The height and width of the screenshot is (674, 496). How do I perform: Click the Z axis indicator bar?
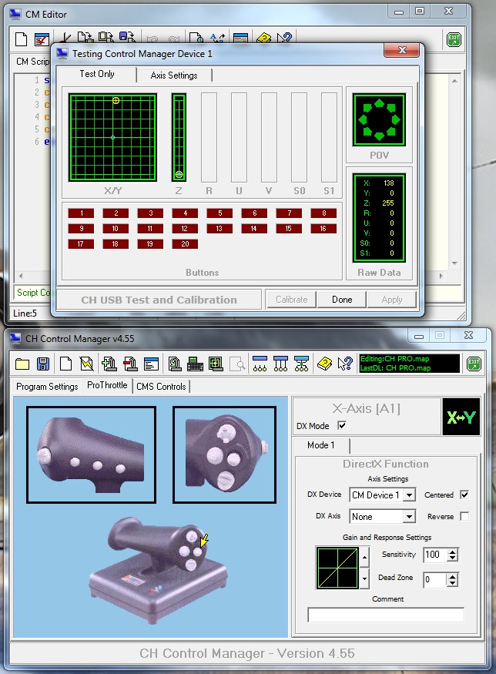(179, 138)
